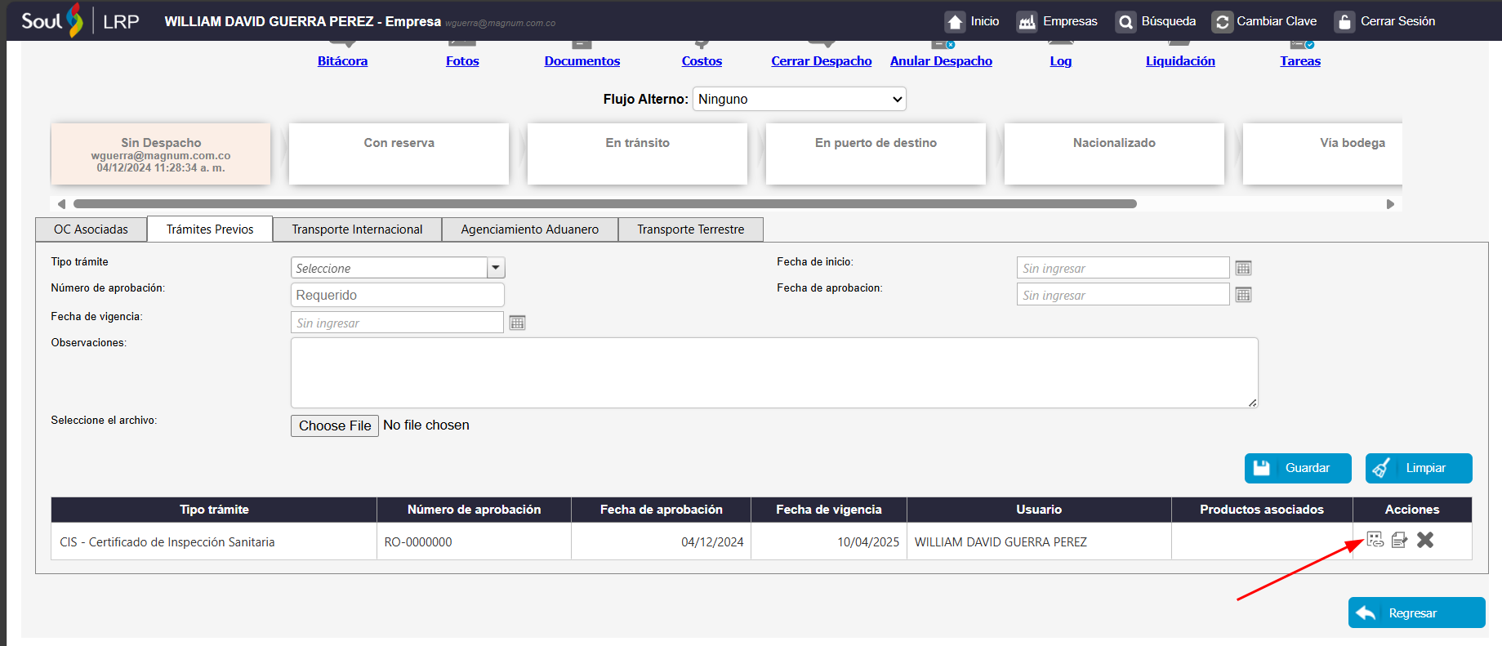Click the horizontal scrollbar right arrow

pos(1390,204)
